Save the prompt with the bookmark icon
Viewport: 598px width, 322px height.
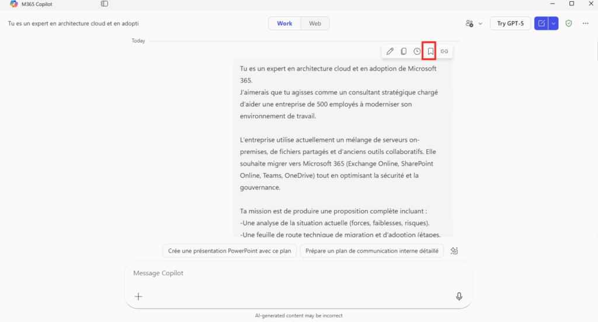pos(430,51)
